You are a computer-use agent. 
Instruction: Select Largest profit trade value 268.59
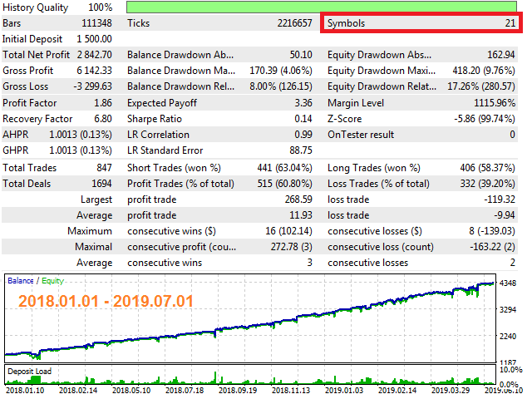pyautogui.click(x=298, y=199)
